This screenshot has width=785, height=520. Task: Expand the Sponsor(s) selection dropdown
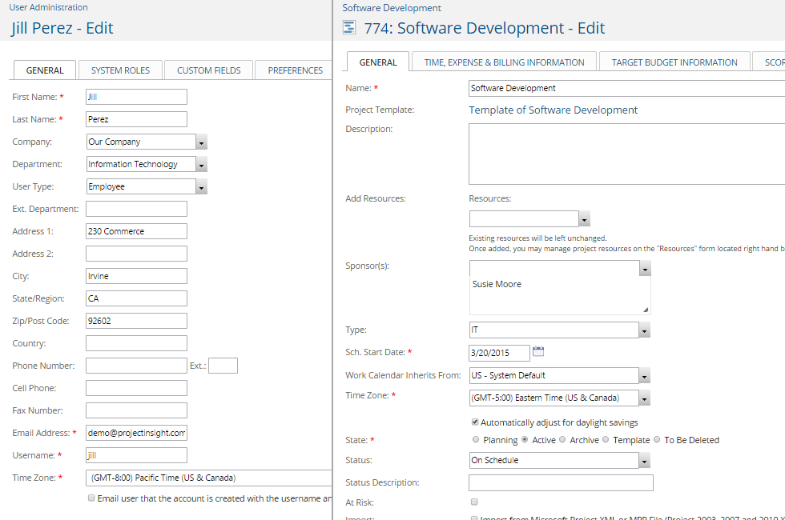[x=645, y=268]
